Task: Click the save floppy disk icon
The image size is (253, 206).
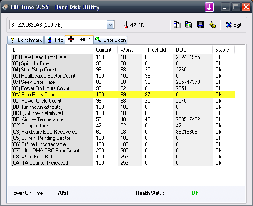Action: [200, 25]
